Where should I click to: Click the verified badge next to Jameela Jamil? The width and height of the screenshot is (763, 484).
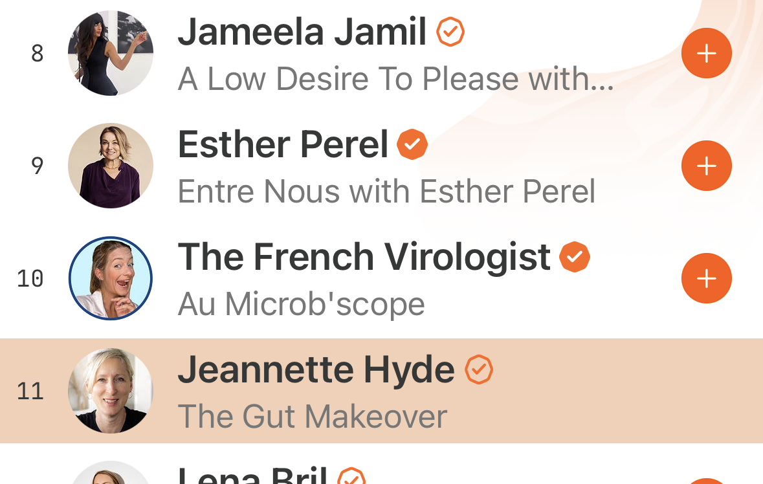click(x=450, y=32)
